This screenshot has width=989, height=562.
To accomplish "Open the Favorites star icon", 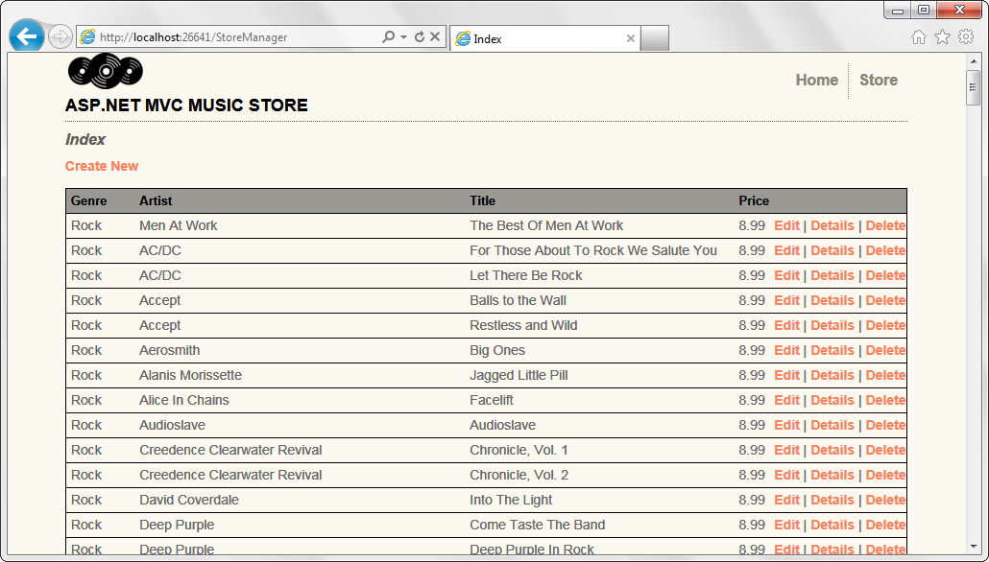I will click(x=942, y=37).
